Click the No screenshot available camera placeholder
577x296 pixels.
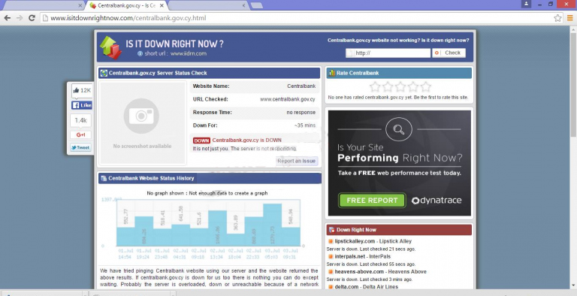click(x=143, y=122)
